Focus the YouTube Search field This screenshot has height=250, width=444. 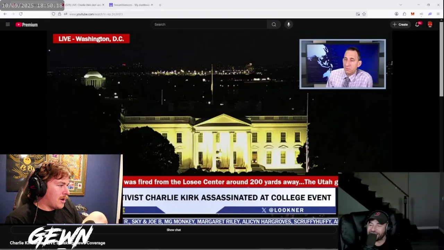tap(209, 24)
